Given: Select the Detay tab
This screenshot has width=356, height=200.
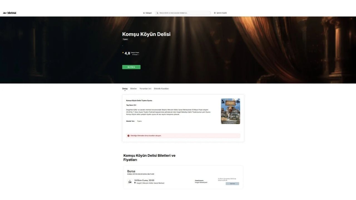Looking at the screenshot, I should pos(125,89).
